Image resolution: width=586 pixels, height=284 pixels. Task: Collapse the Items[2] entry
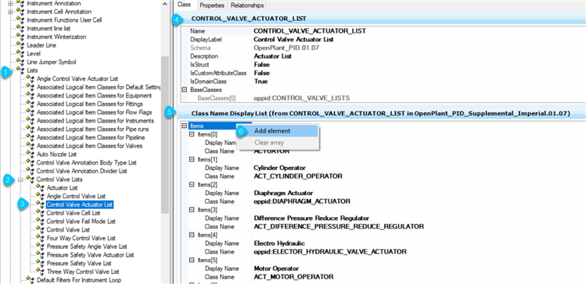click(192, 184)
